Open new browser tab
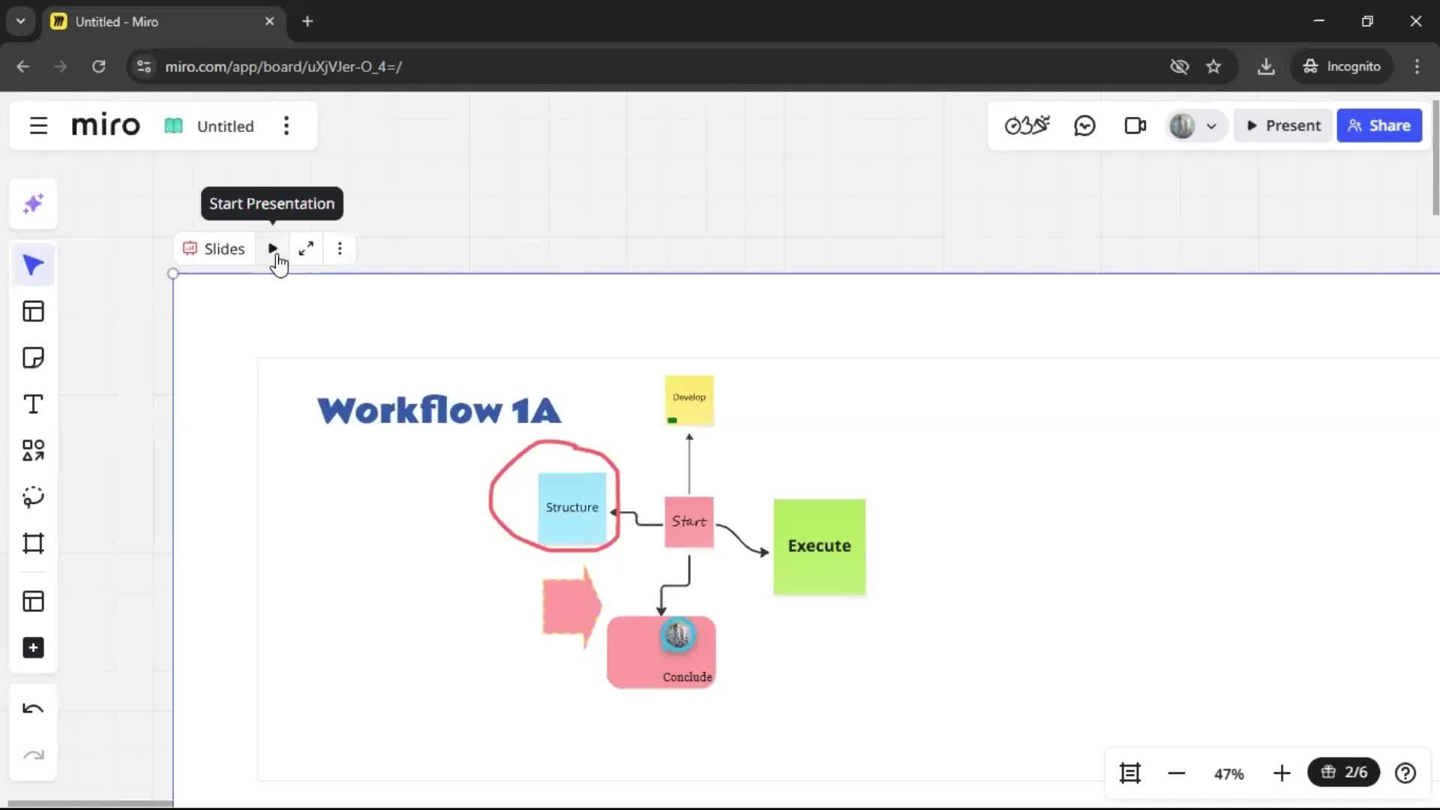The width and height of the screenshot is (1440, 810). pos(307,22)
